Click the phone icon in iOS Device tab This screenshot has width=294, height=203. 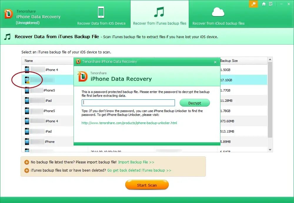[x=101, y=12]
